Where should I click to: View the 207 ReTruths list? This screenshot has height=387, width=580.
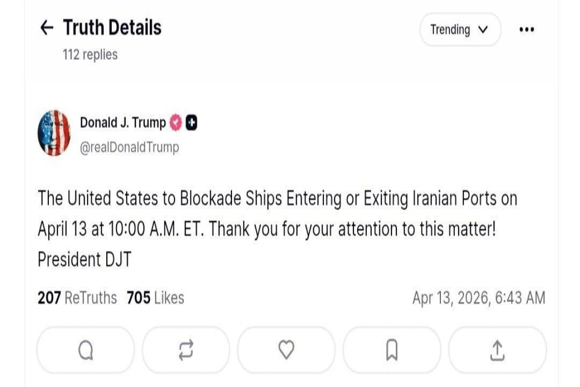tap(77, 298)
